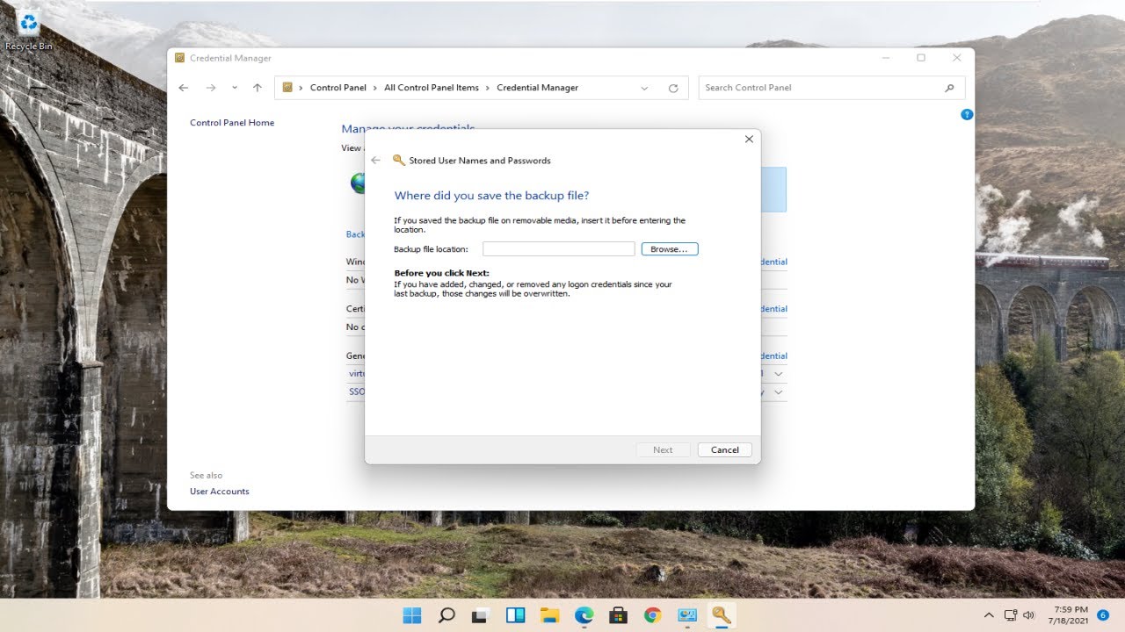This screenshot has width=1125, height=632.
Task: Open the Recycle Bin desktop icon
Action: coord(29,30)
